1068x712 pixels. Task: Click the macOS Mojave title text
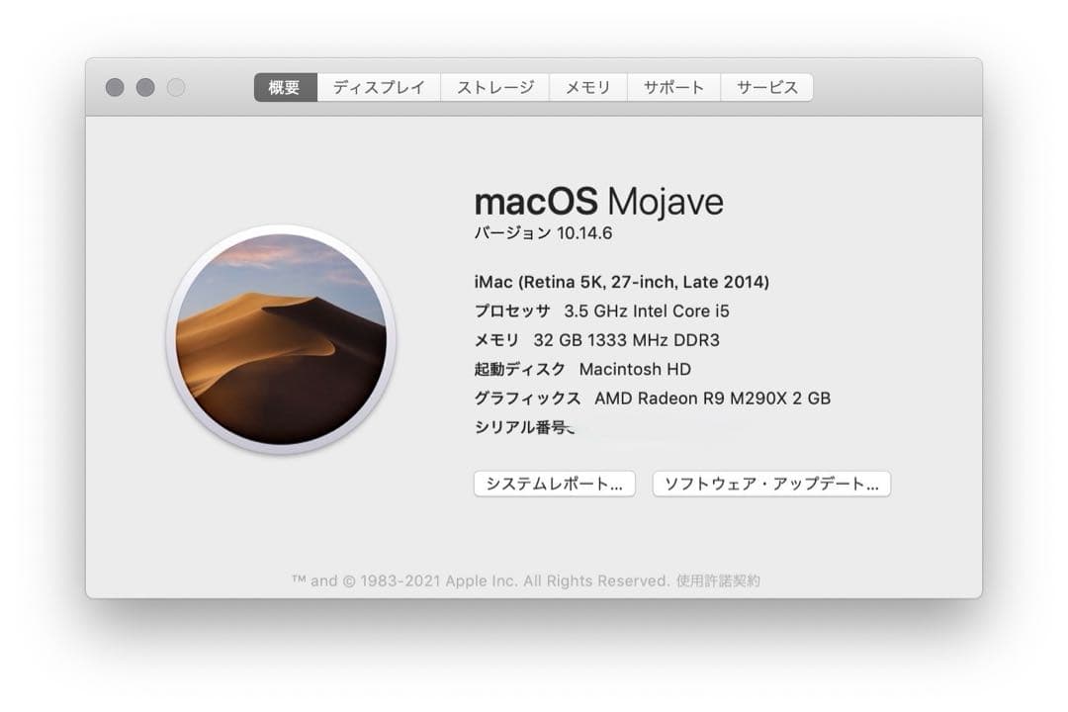600,202
